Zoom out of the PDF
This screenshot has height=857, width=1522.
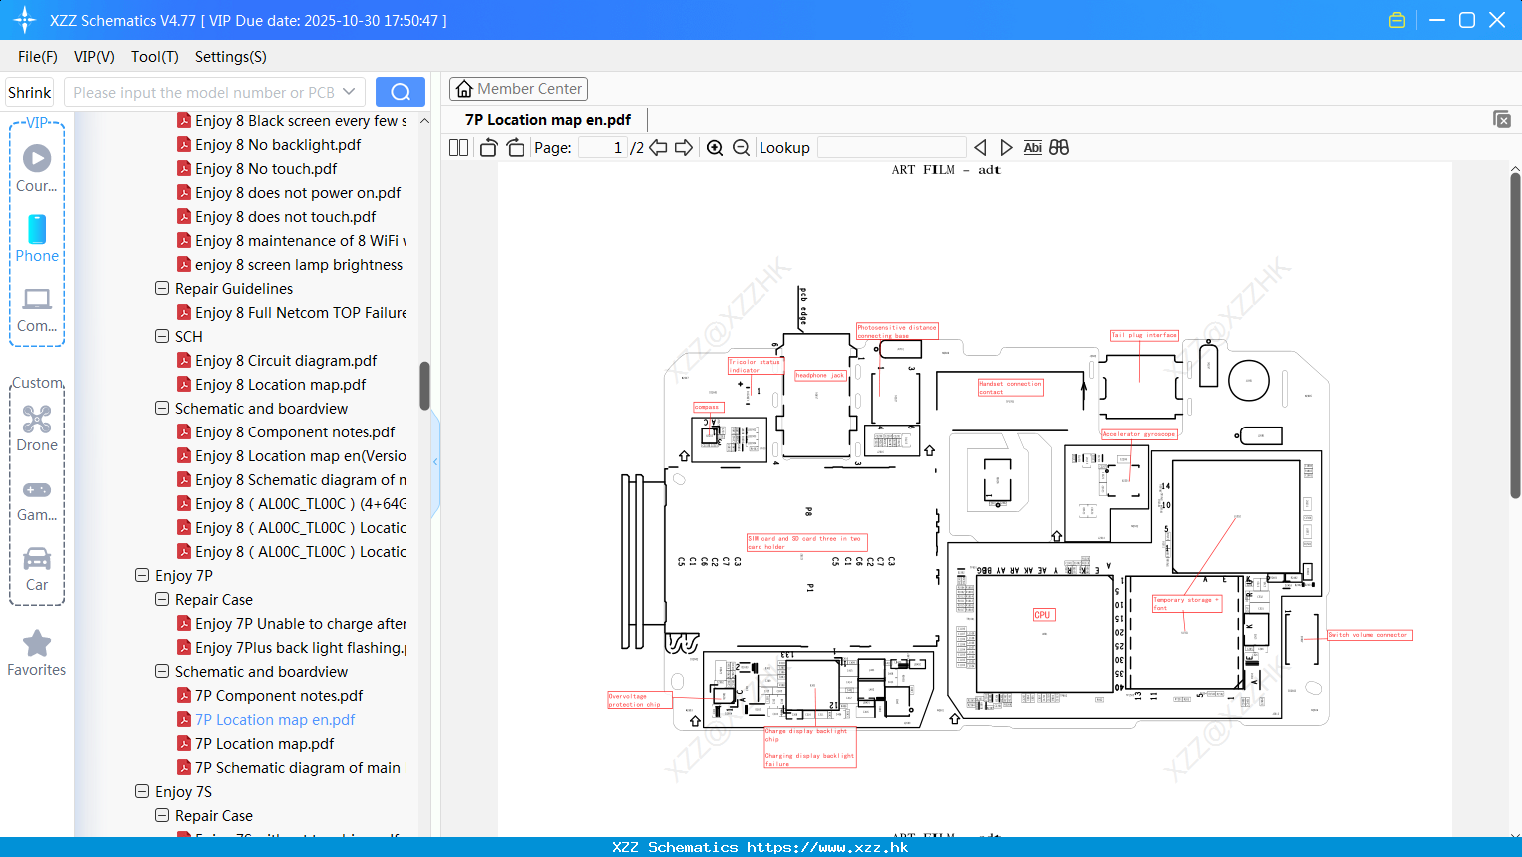pyautogui.click(x=741, y=147)
